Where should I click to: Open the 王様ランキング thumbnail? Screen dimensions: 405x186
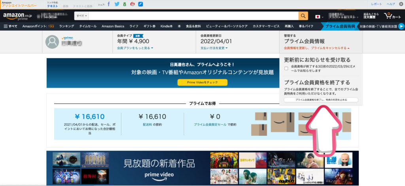point(253,160)
